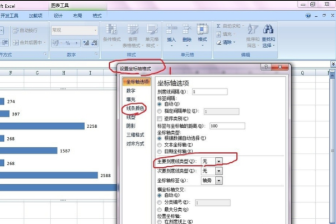Click the 删除 delete cells icon
Image resolution: width=336 pixels, height=224 pixels.
[187, 30]
